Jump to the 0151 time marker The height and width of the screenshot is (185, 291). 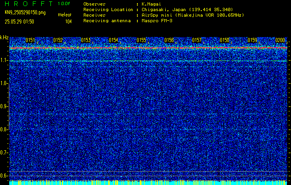30,40
